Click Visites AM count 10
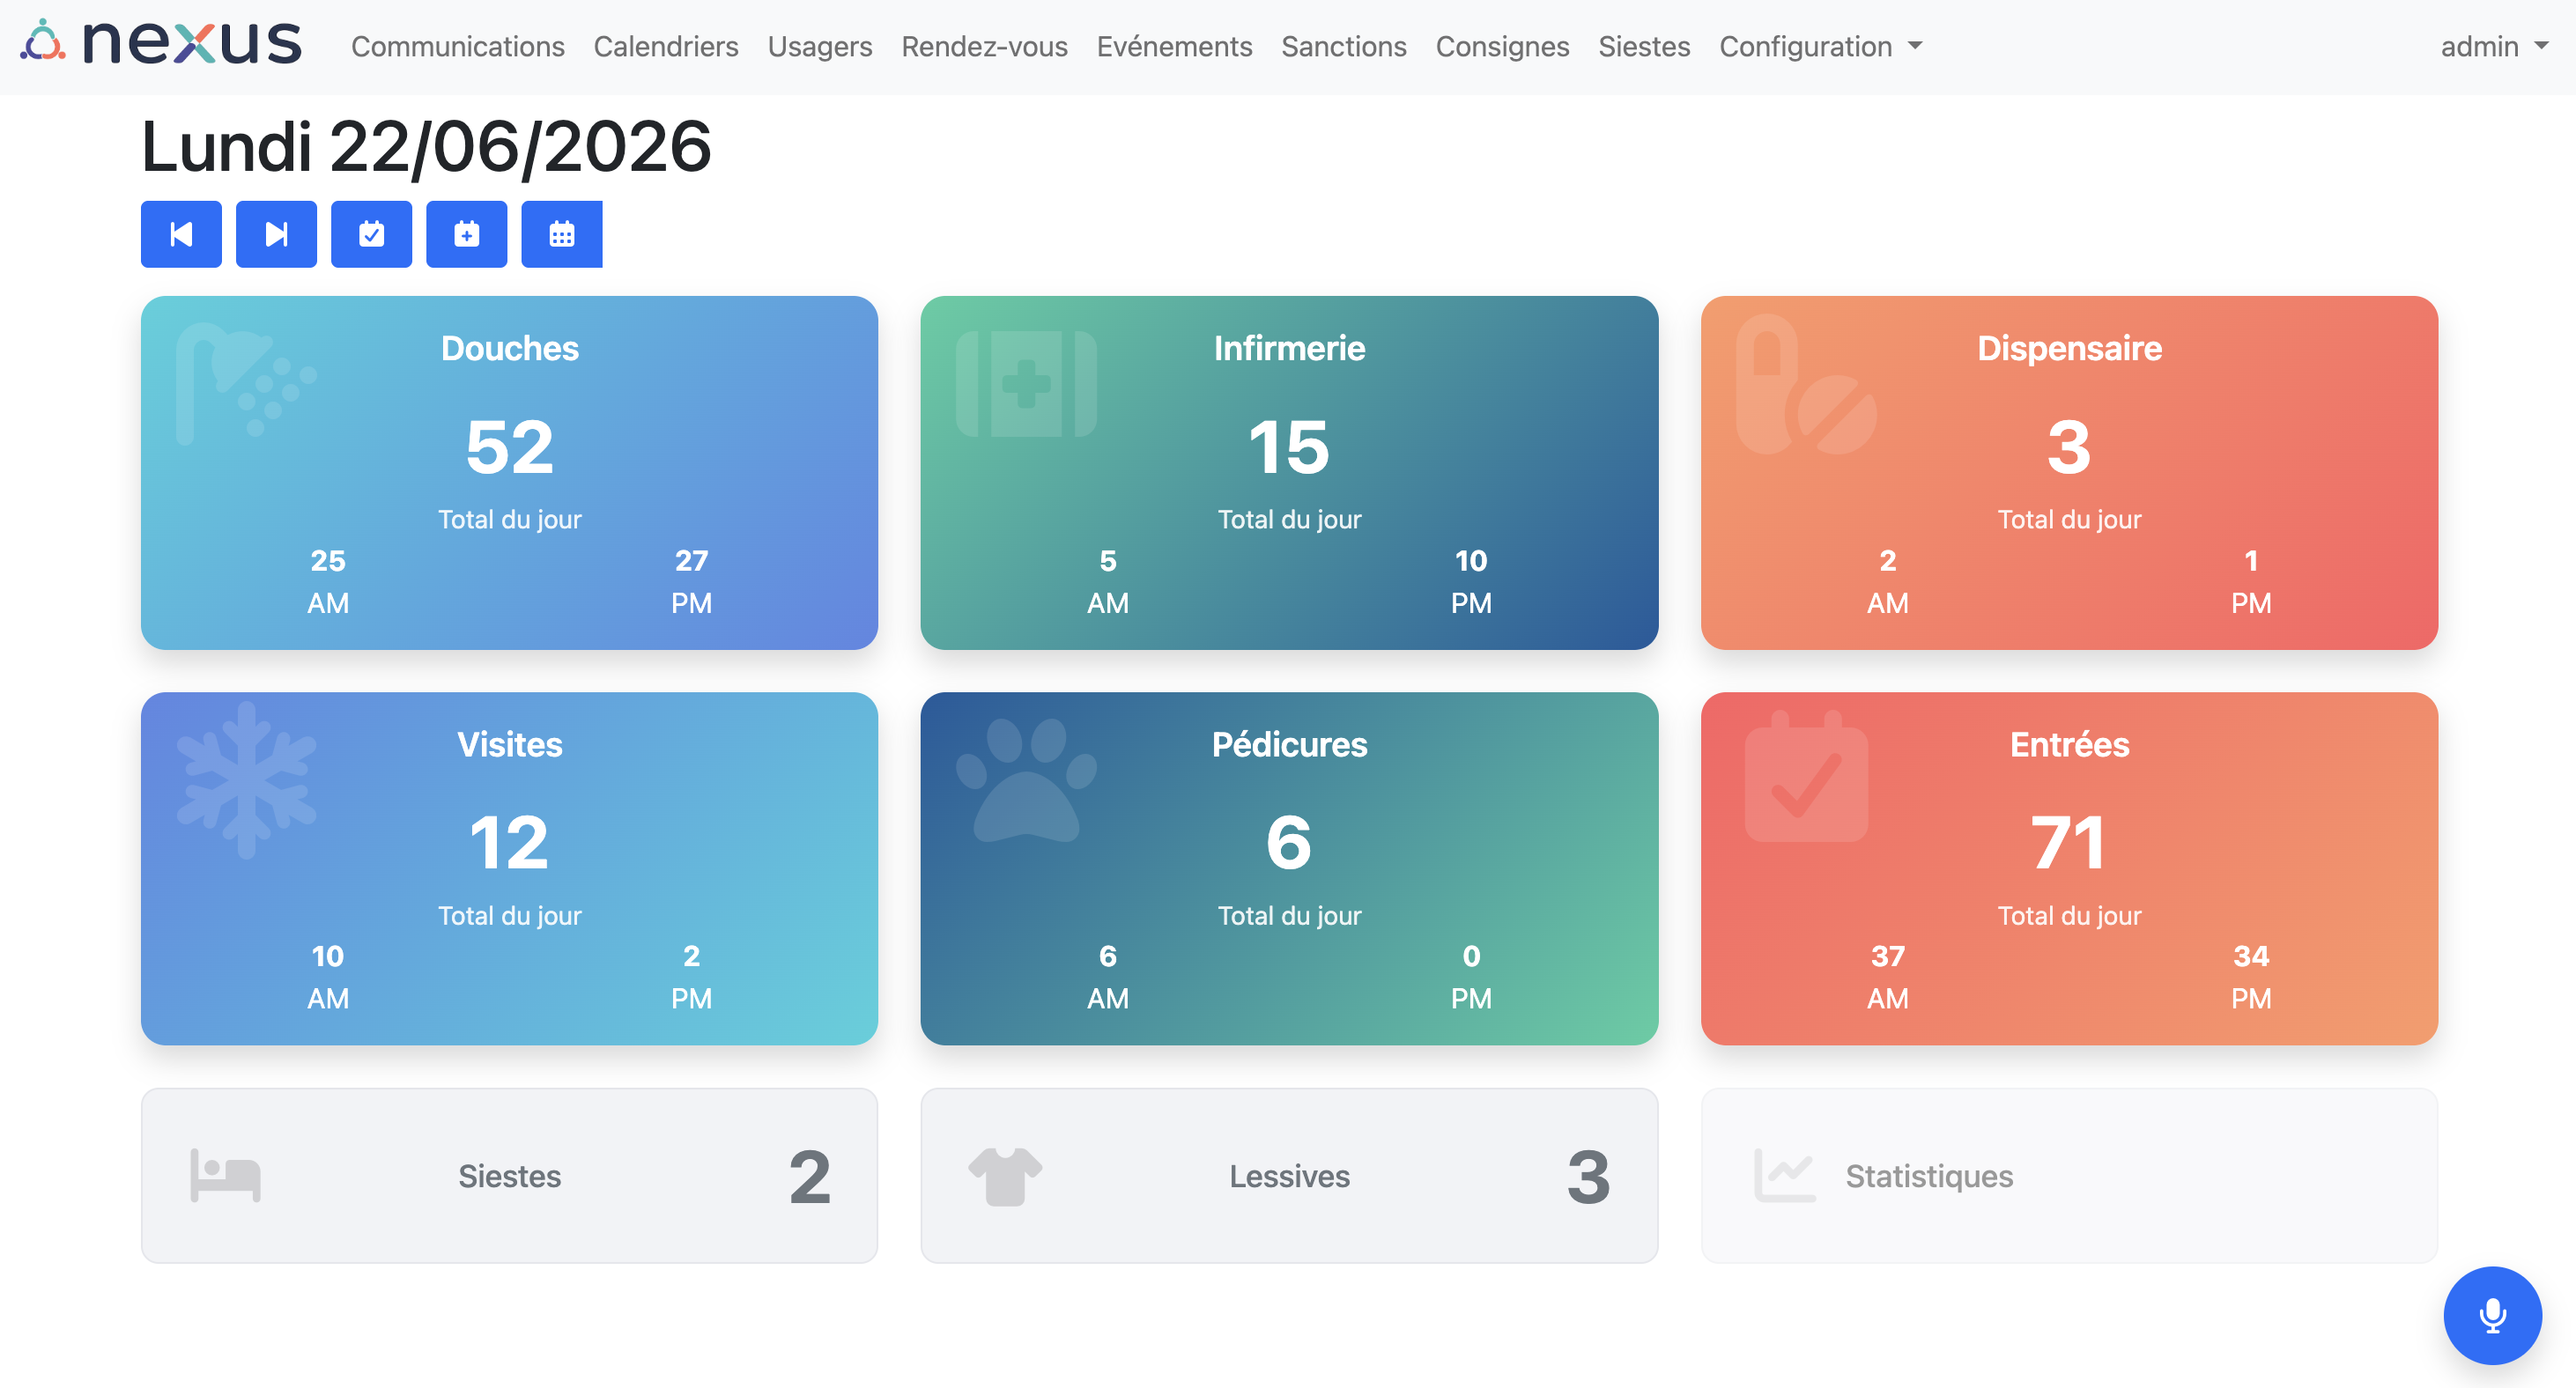This screenshot has height=1388, width=2576. click(x=328, y=956)
